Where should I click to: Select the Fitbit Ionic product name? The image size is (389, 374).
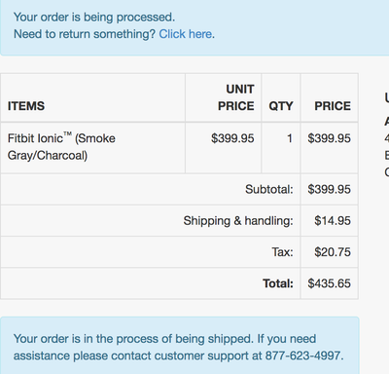point(61,147)
